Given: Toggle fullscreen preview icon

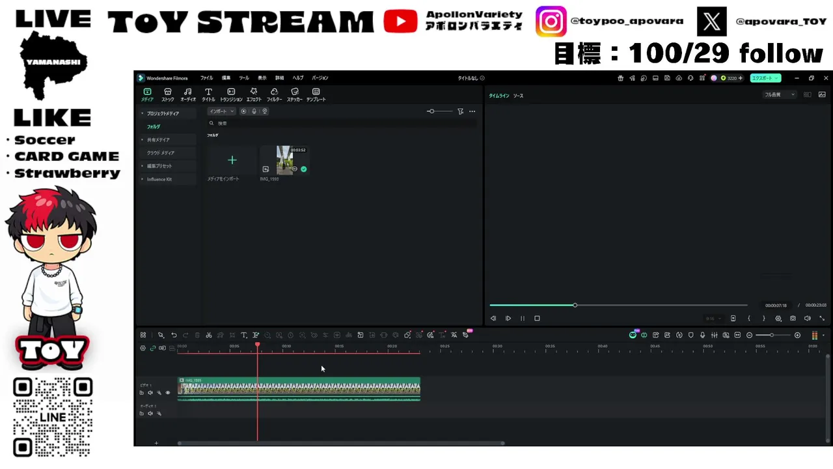Looking at the screenshot, I should click(x=821, y=319).
